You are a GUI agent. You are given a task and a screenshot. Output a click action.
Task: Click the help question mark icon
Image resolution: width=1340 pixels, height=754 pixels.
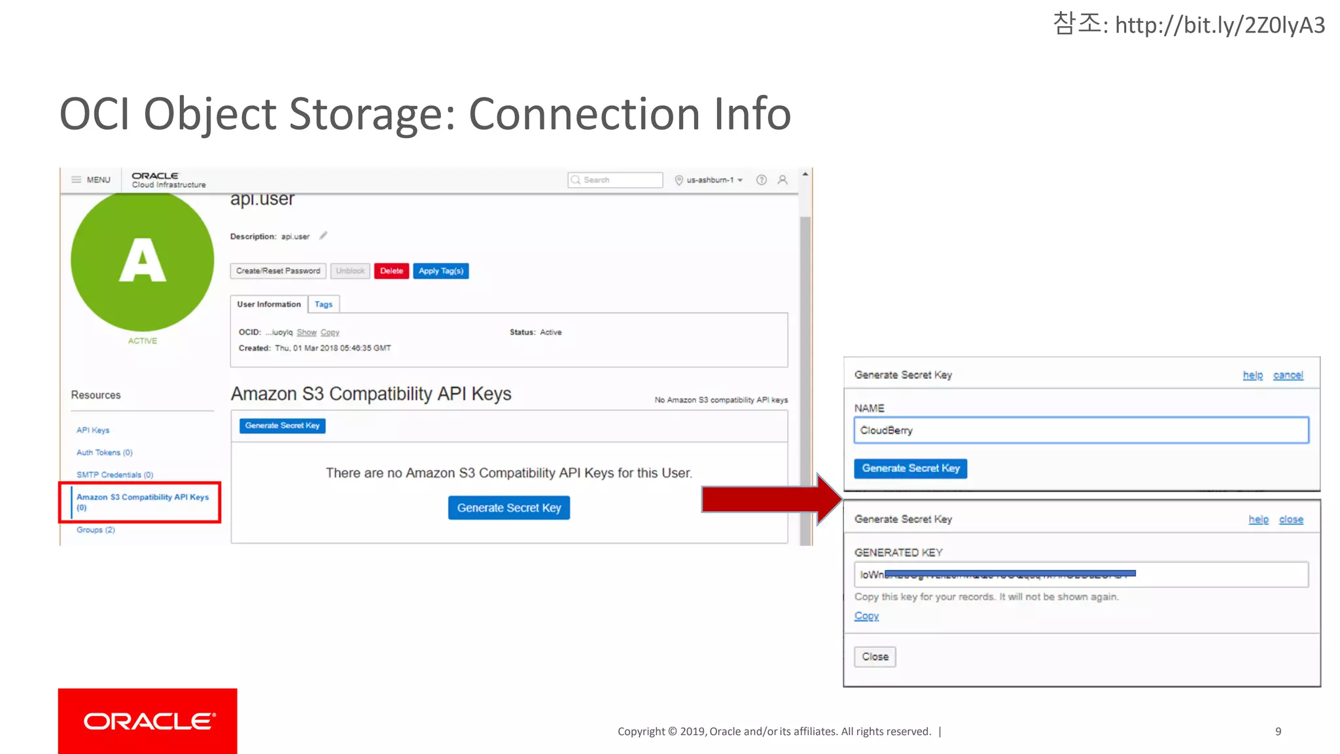coord(762,180)
